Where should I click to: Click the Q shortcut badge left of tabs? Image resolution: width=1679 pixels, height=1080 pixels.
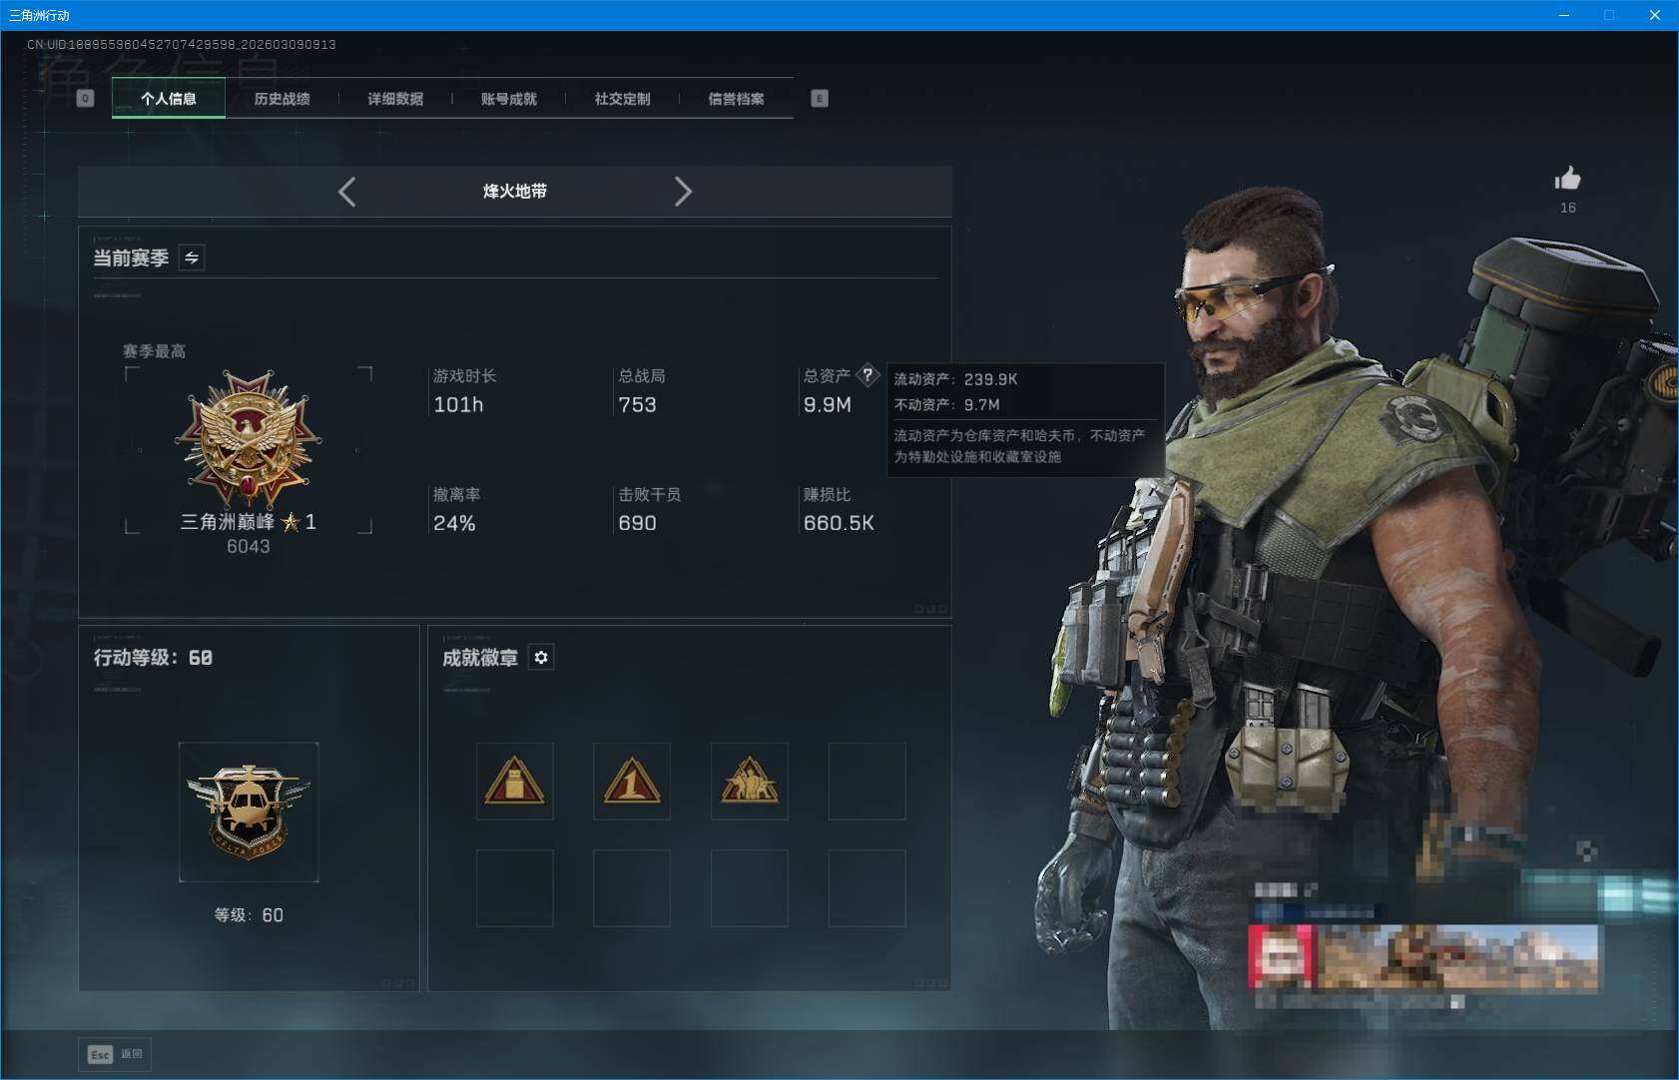coord(85,98)
